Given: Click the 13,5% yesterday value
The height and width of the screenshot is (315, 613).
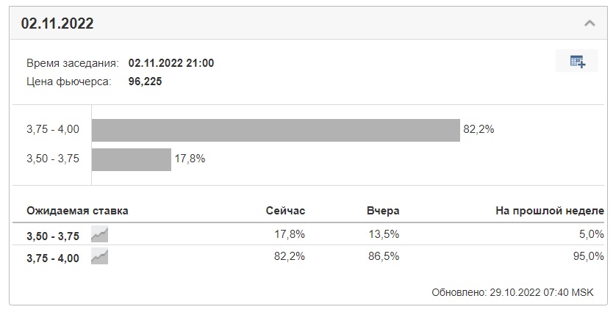Looking at the screenshot, I should click(384, 234).
